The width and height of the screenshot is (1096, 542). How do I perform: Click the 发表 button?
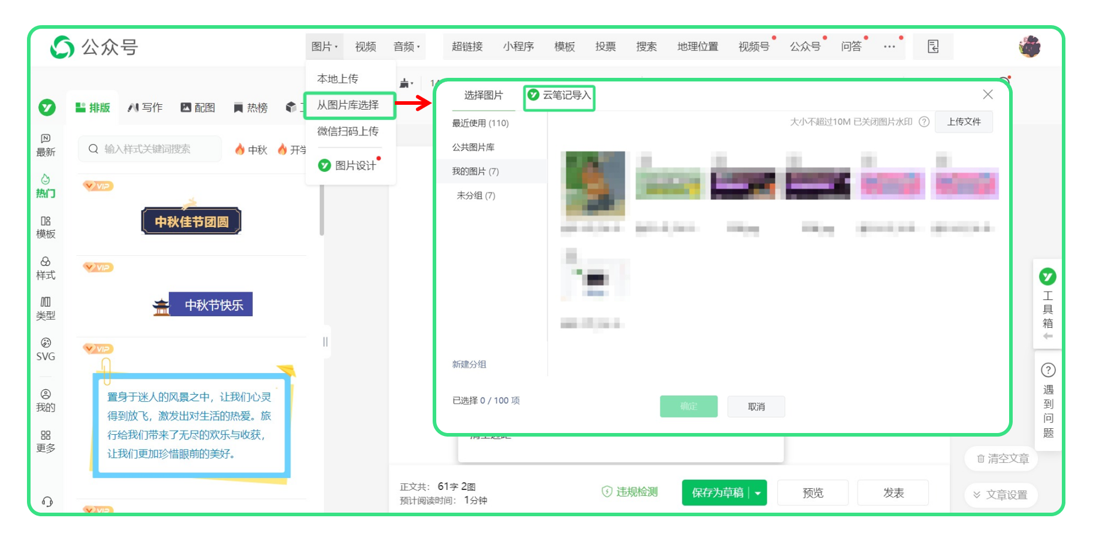[x=893, y=493]
